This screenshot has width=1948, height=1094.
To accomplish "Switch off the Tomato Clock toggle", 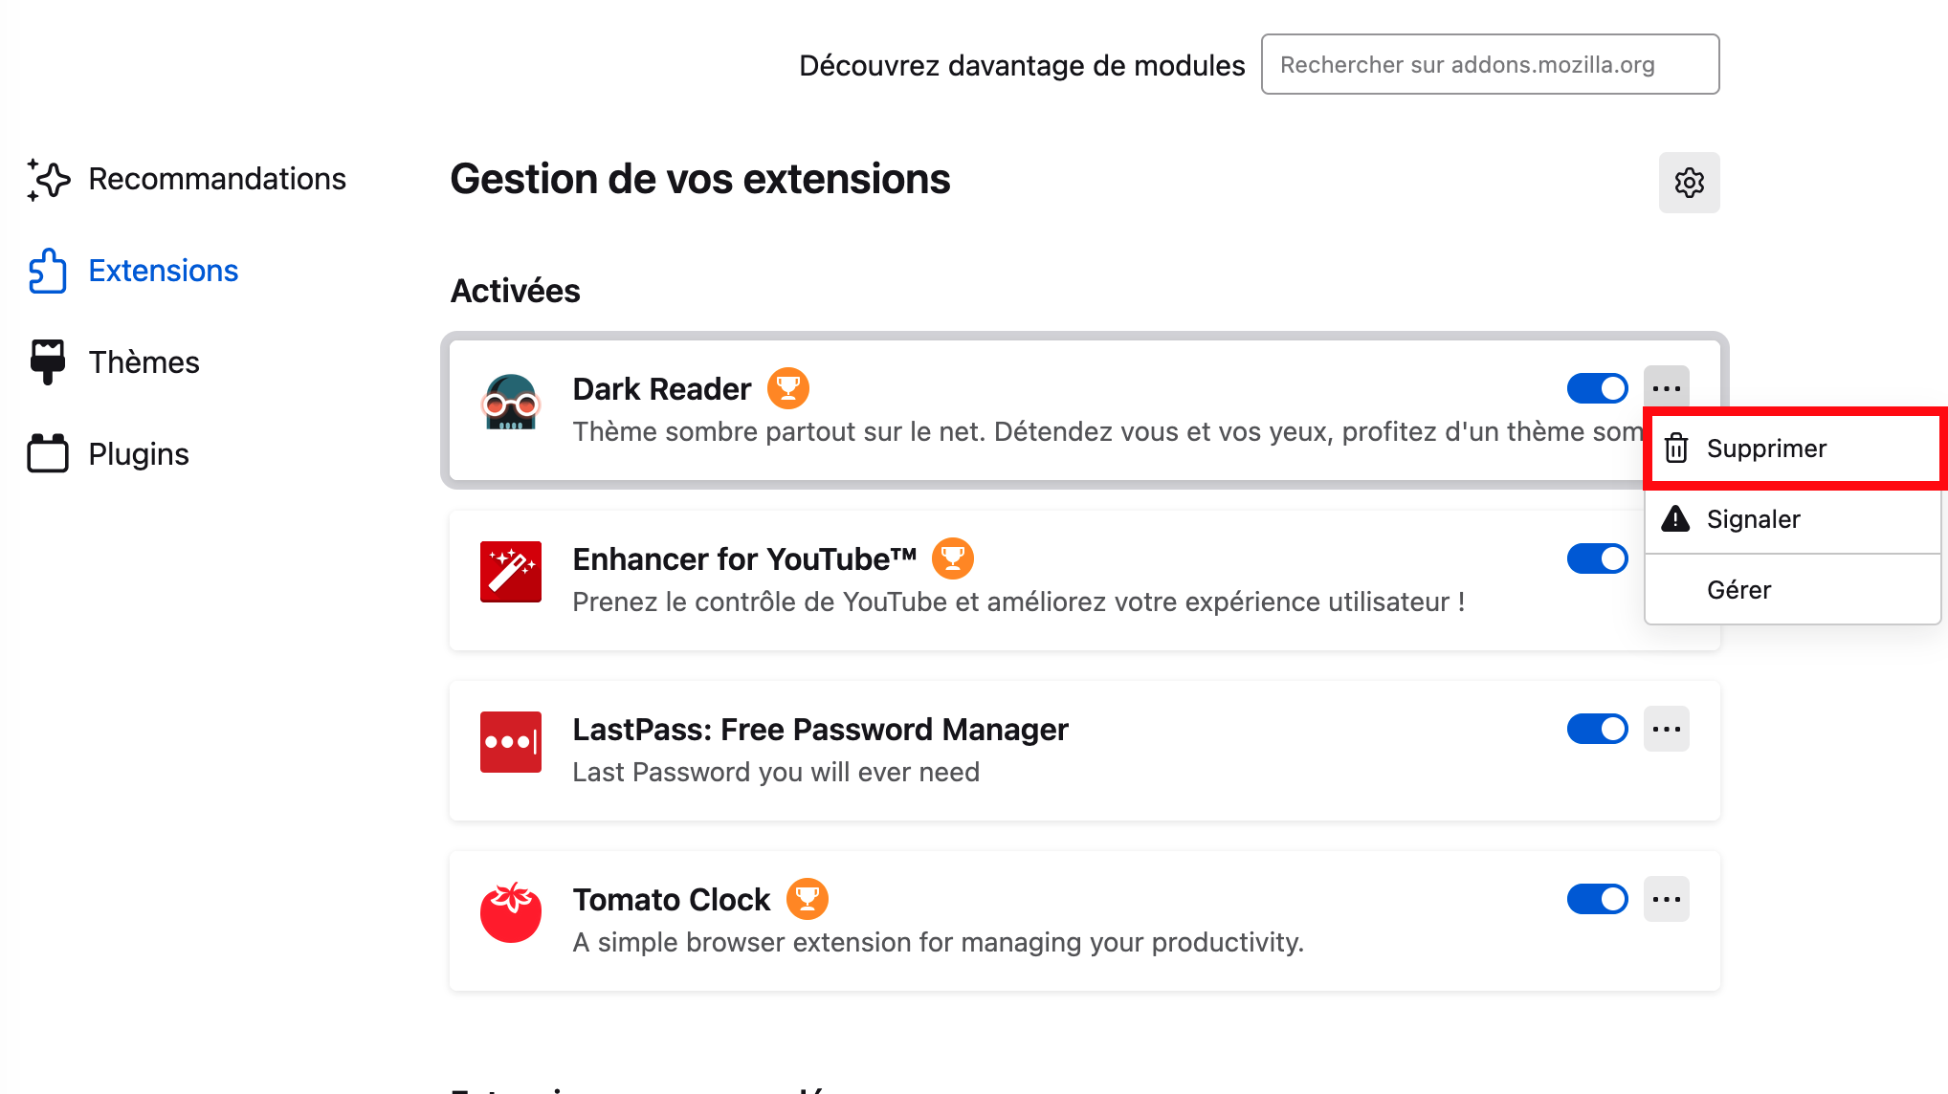I will point(1597,899).
